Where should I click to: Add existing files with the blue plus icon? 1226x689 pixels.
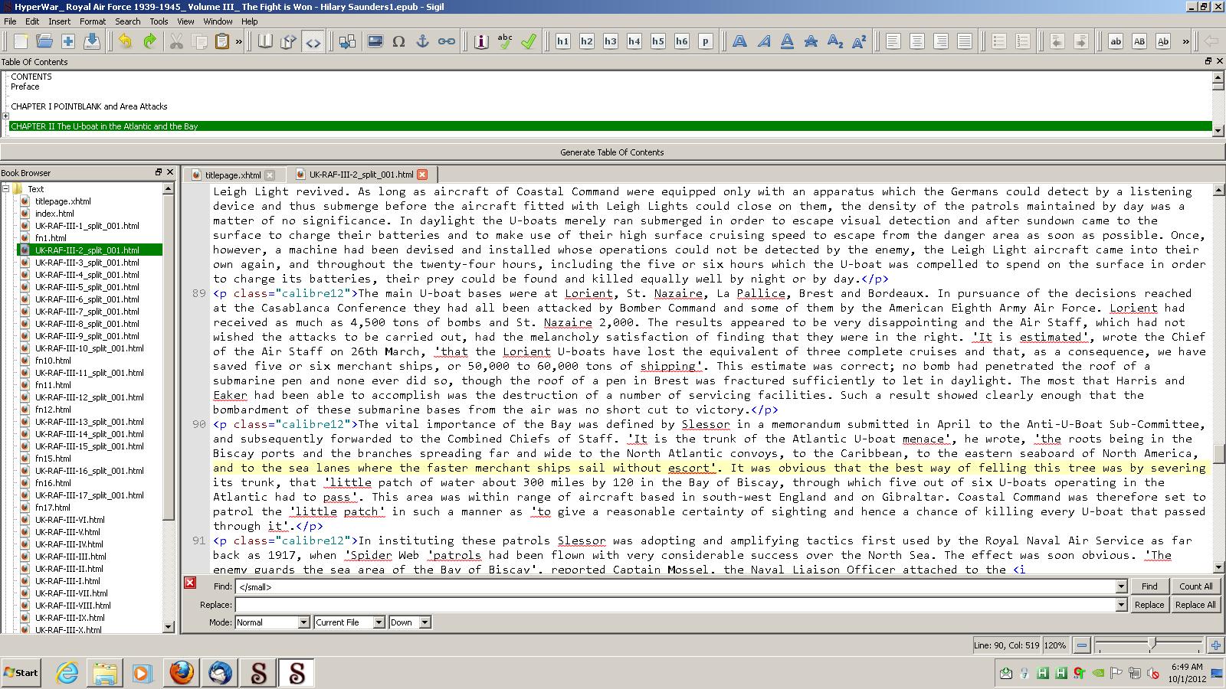(x=68, y=41)
